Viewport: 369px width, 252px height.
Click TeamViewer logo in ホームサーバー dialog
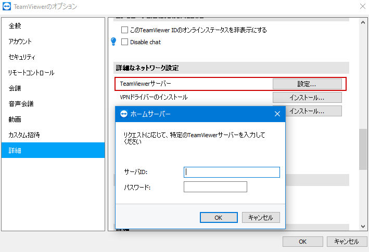(x=123, y=114)
